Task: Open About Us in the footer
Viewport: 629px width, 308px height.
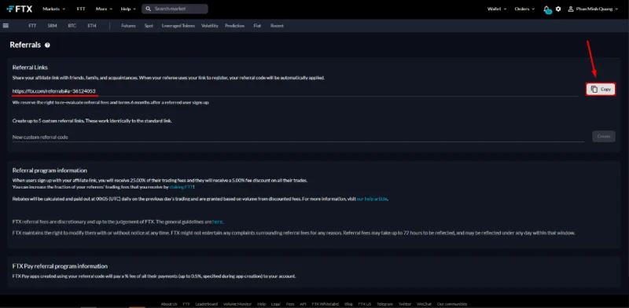Action: coord(169,304)
